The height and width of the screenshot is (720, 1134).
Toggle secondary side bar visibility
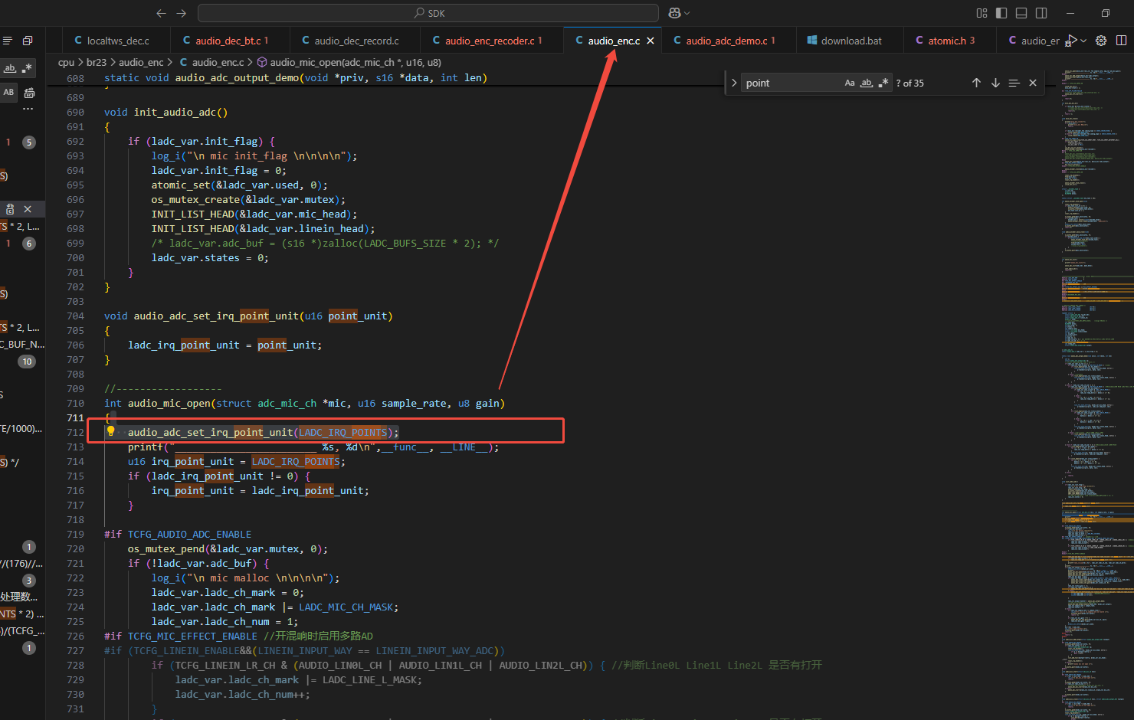tap(1041, 13)
